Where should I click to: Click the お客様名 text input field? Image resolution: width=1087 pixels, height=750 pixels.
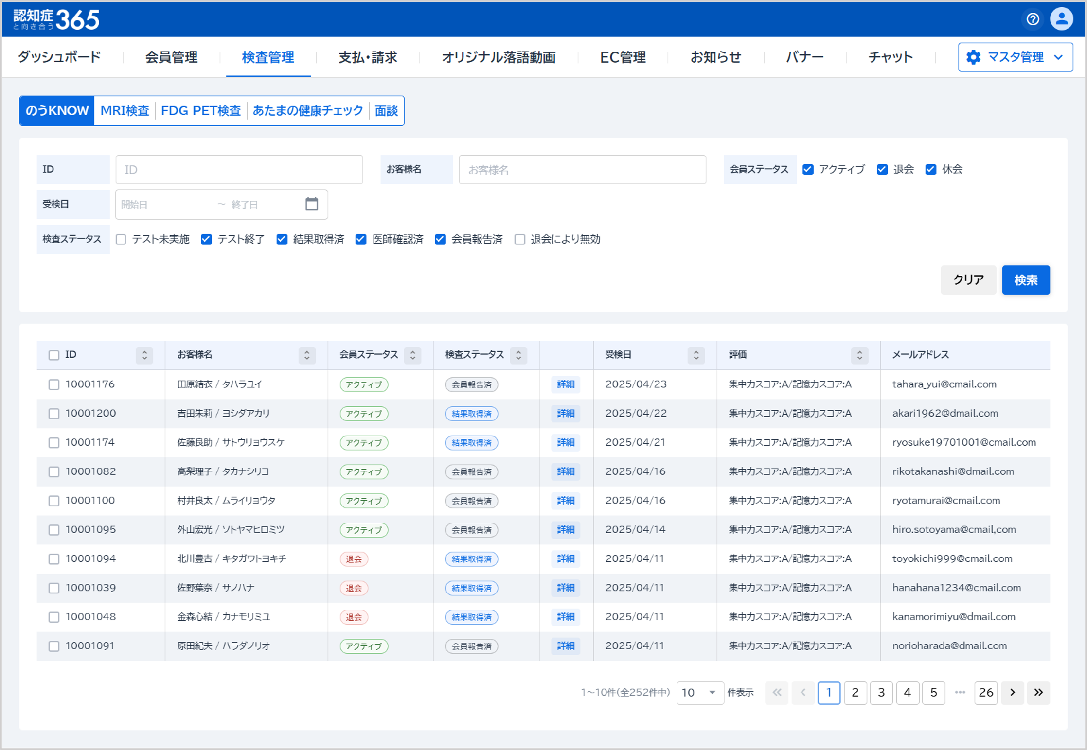pyautogui.click(x=582, y=170)
